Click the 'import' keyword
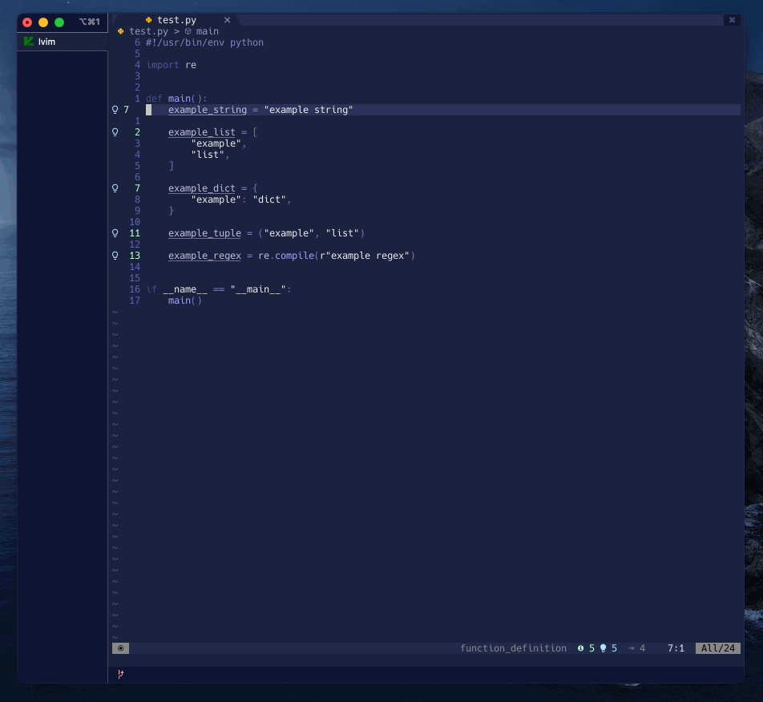 (163, 65)
